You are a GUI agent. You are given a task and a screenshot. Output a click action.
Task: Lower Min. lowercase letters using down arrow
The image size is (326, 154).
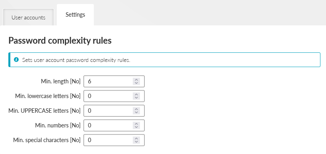coord(136,98)
